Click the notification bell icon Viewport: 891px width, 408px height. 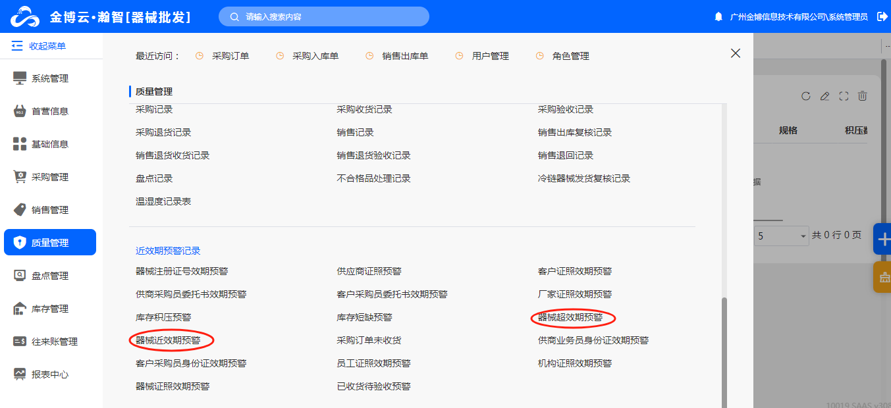(718, 16)
